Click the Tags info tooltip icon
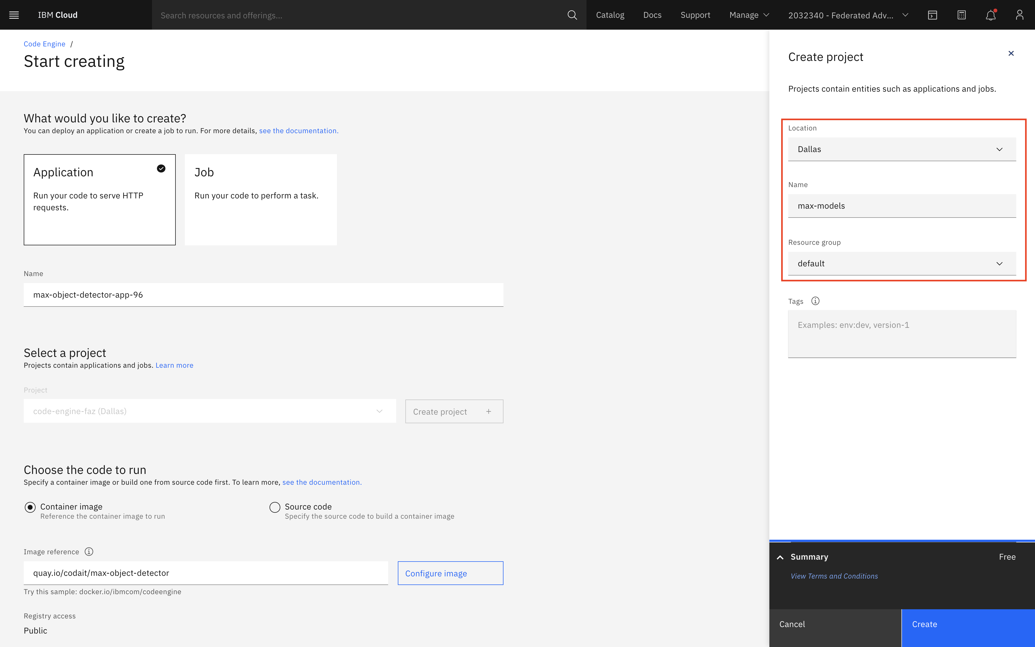 815,301
